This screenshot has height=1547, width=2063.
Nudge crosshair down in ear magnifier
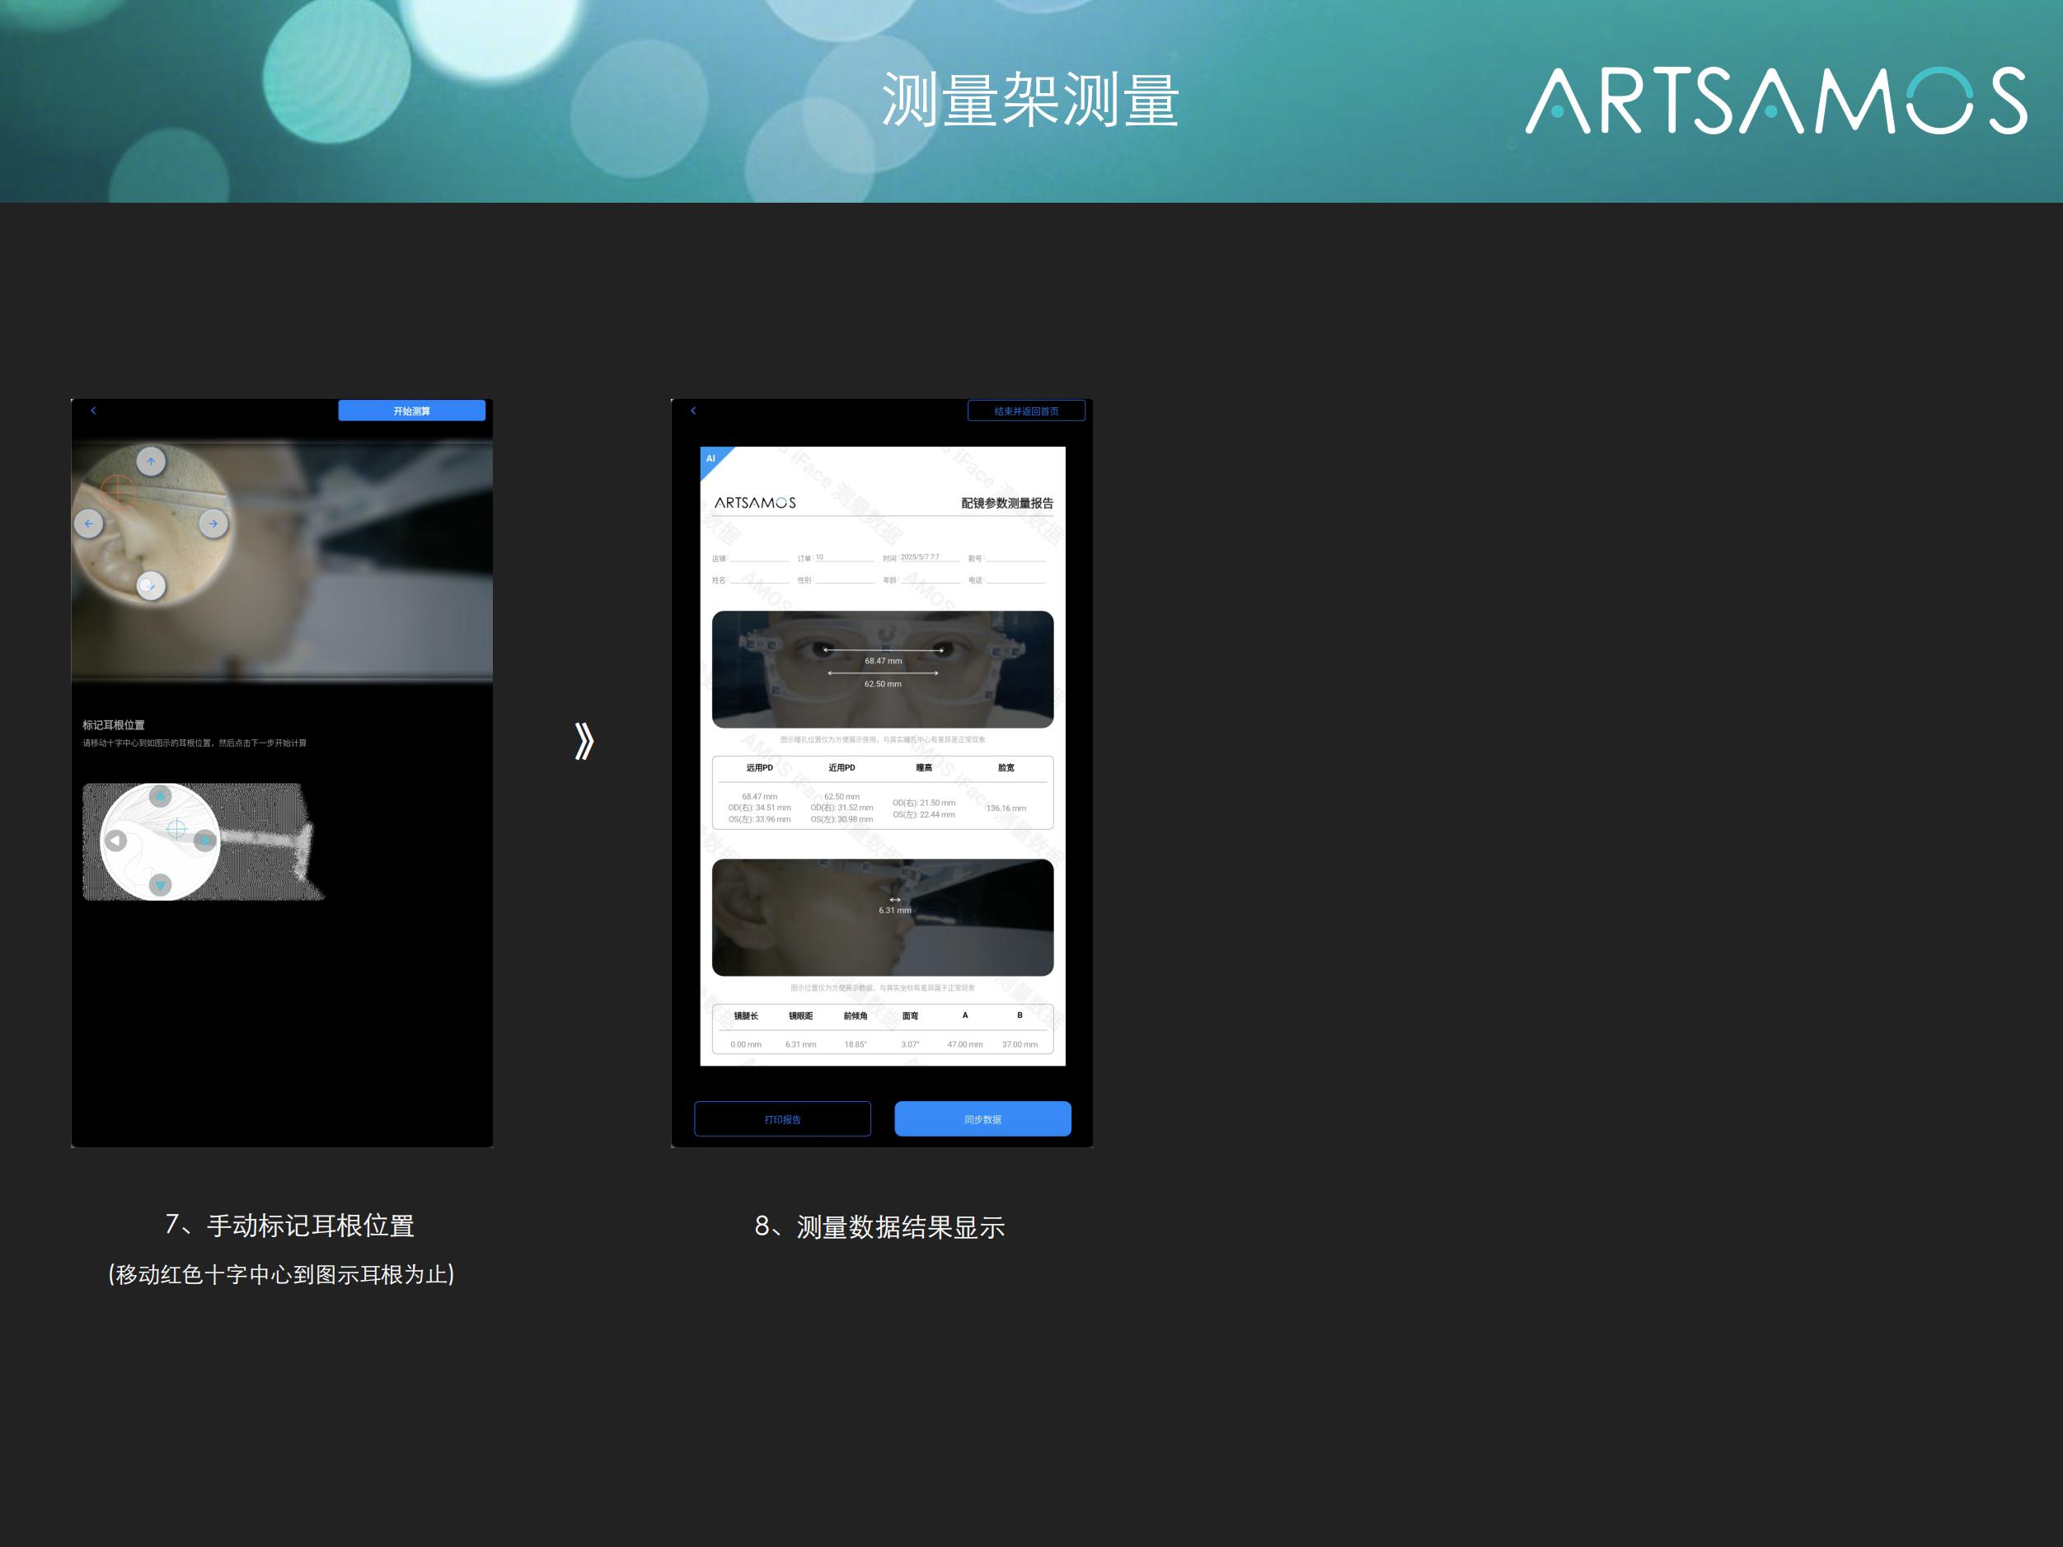pos(149,586)
